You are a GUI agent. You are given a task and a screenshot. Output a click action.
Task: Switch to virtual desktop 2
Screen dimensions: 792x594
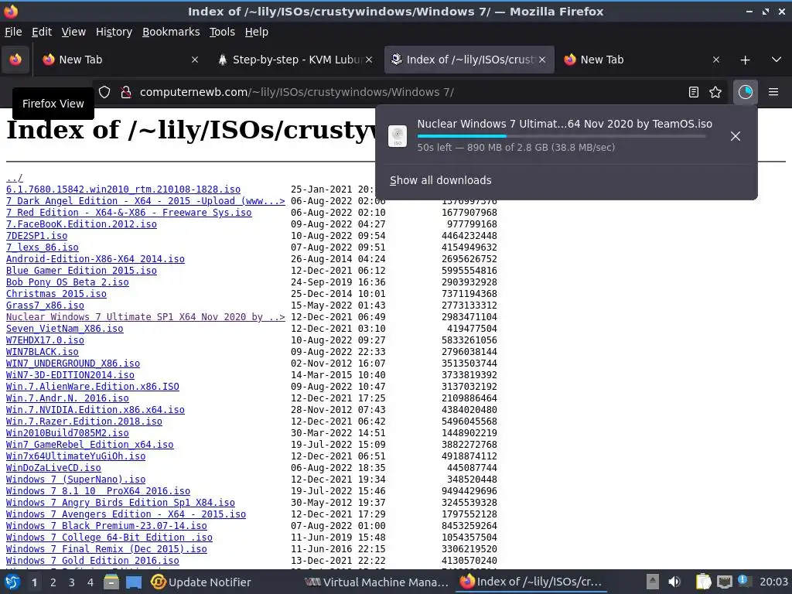[x=53, y=582]
